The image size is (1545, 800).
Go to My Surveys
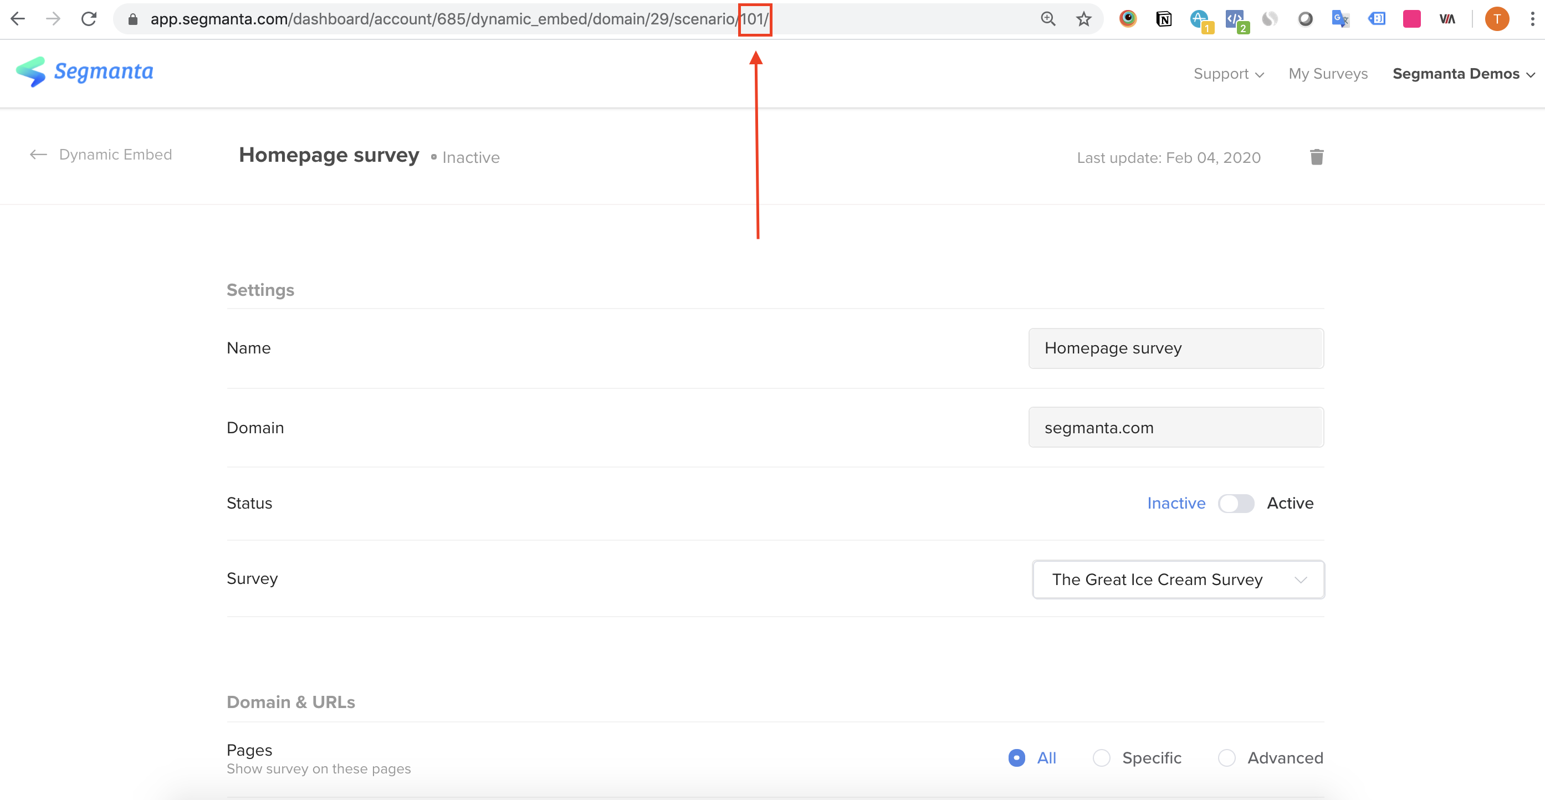1328,74
